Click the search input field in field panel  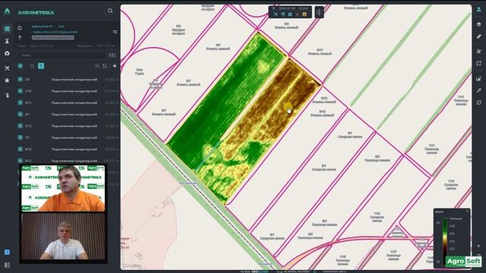62,55
